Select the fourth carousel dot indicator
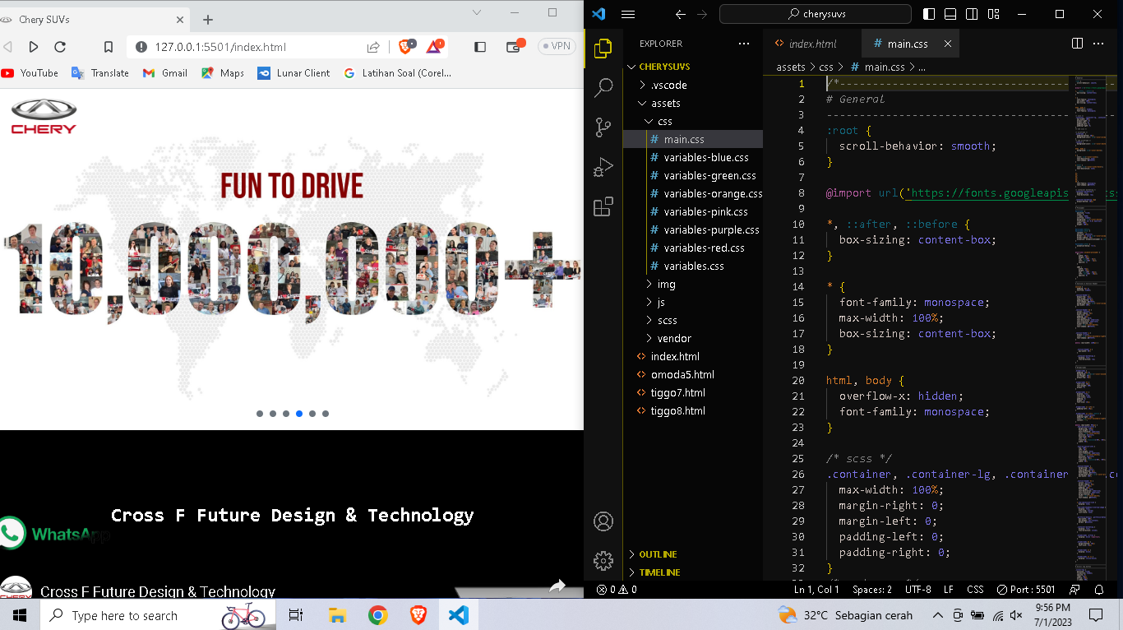The width and height of the screenshot is (1123, 630). [299, 414]
